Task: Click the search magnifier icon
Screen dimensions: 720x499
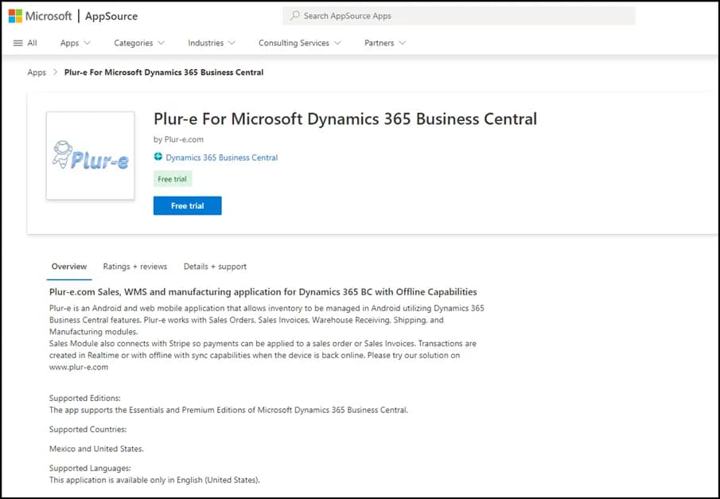Action: point(295,16)
